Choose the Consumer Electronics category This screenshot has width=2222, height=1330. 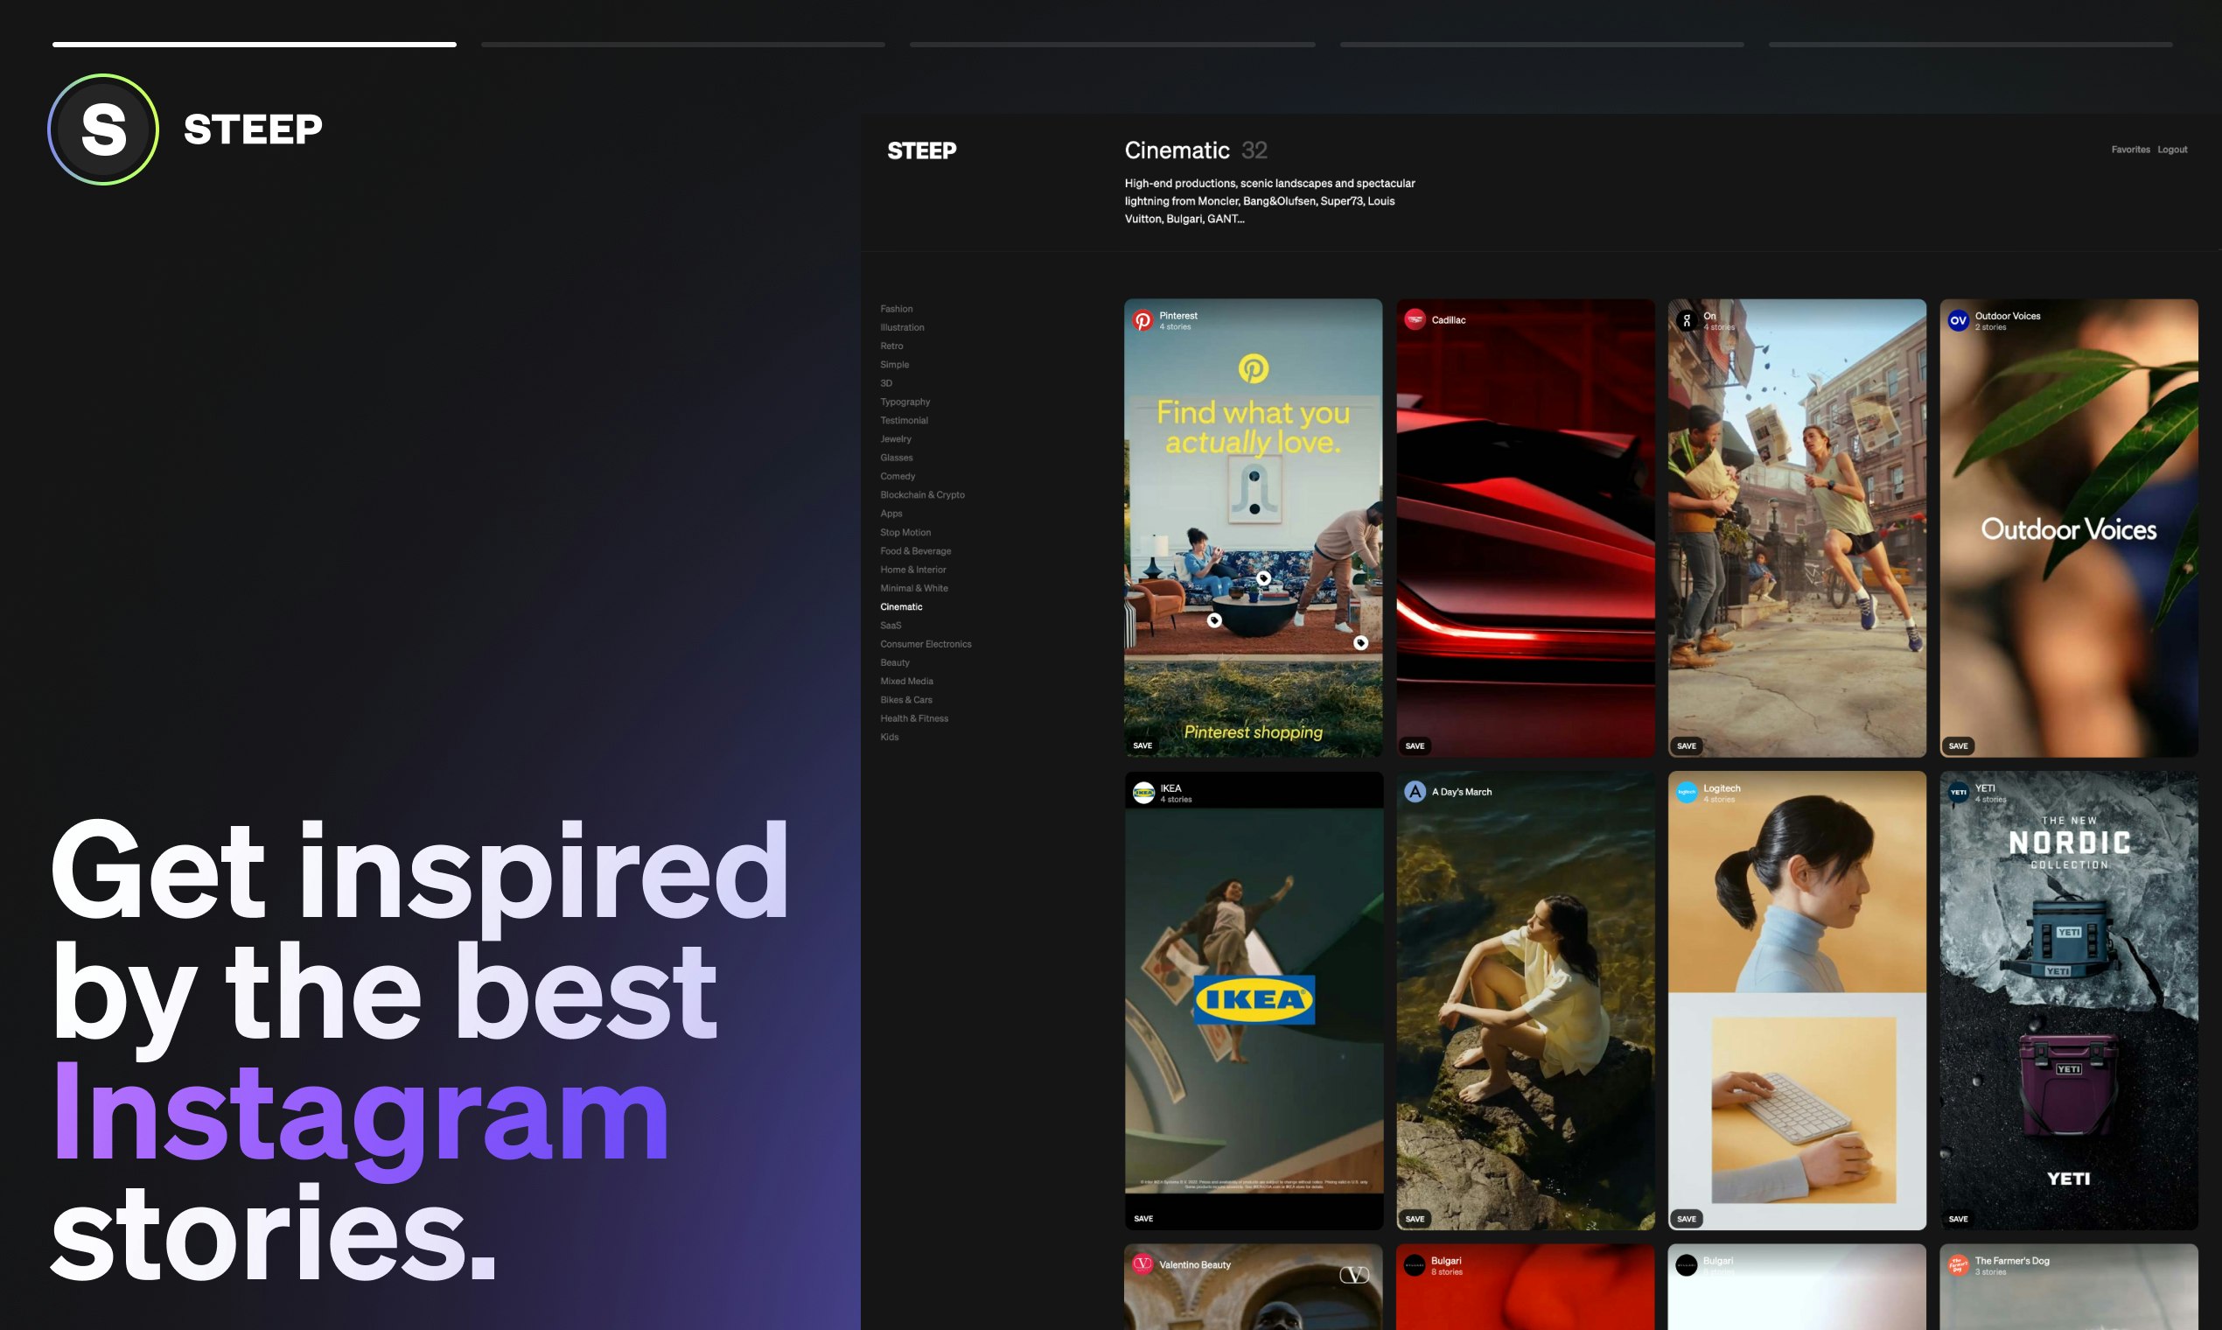pyautogui.click(x=926, y=644)
